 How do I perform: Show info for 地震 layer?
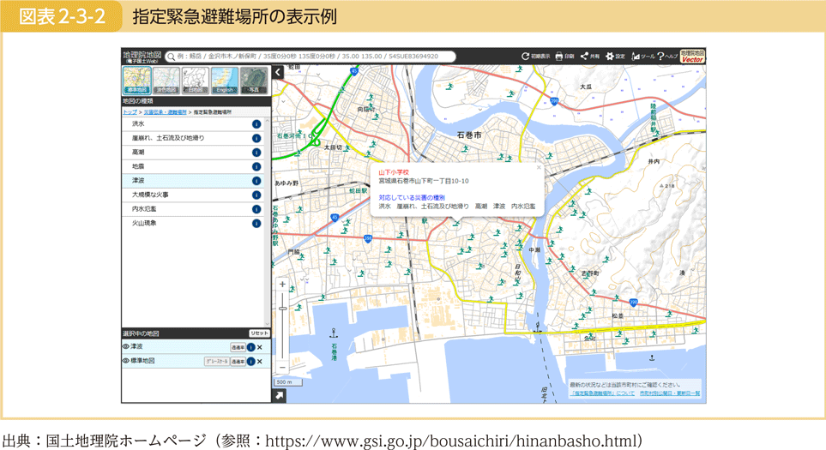256,167
